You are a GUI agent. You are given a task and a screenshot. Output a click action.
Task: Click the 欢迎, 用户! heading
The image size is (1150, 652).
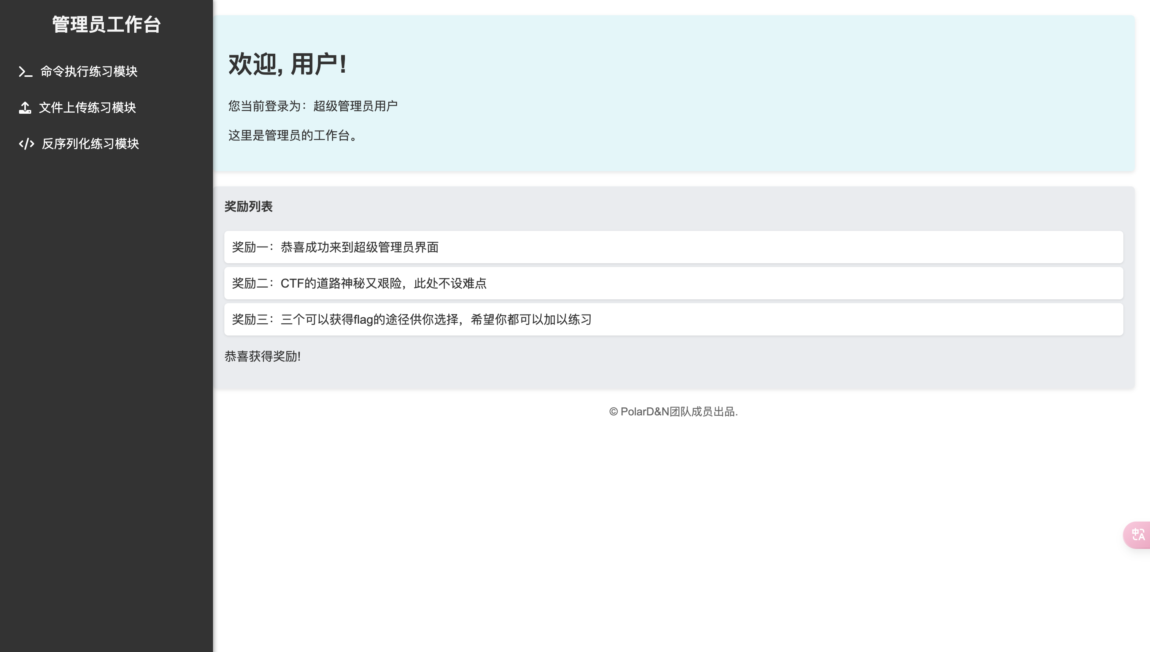coord(287,64)
